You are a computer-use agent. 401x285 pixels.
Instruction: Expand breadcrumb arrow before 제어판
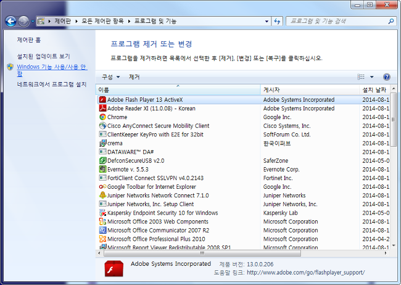(x=49, y=21)
